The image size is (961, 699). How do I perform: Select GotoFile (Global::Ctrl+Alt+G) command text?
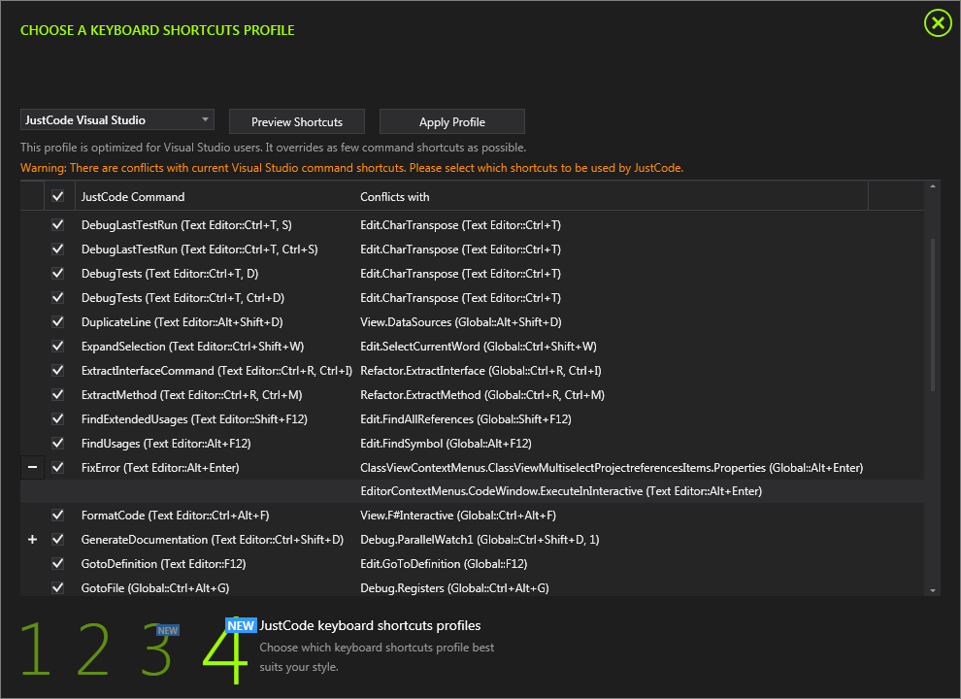(155, 588)
